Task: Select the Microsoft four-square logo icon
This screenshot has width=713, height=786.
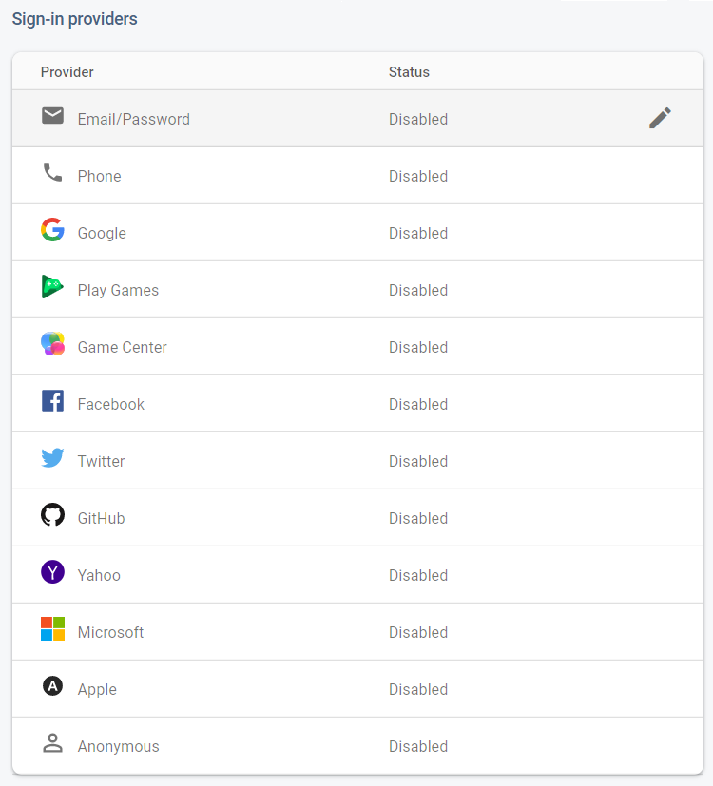Action: point(53,632)
